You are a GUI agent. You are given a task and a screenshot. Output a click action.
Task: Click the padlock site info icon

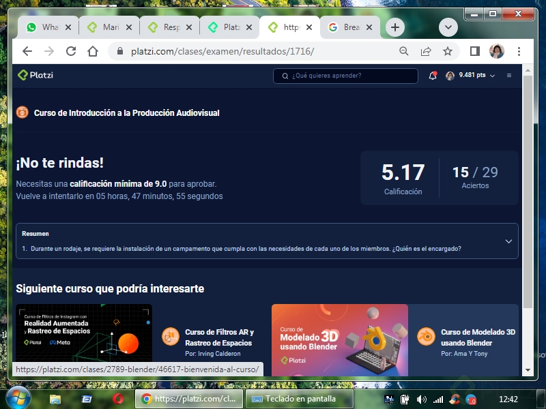[120, 52]
